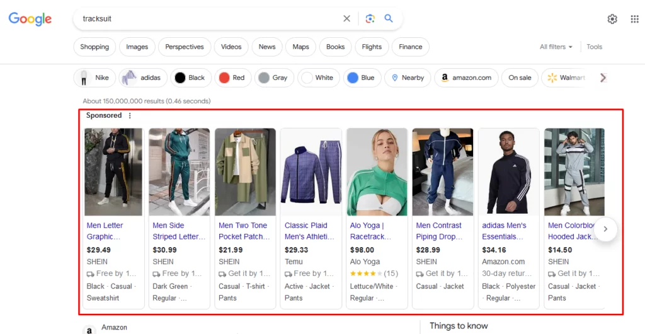Select the Nike filter chip
This screenshot has height=334, width=645.
[x=94, y=78]
